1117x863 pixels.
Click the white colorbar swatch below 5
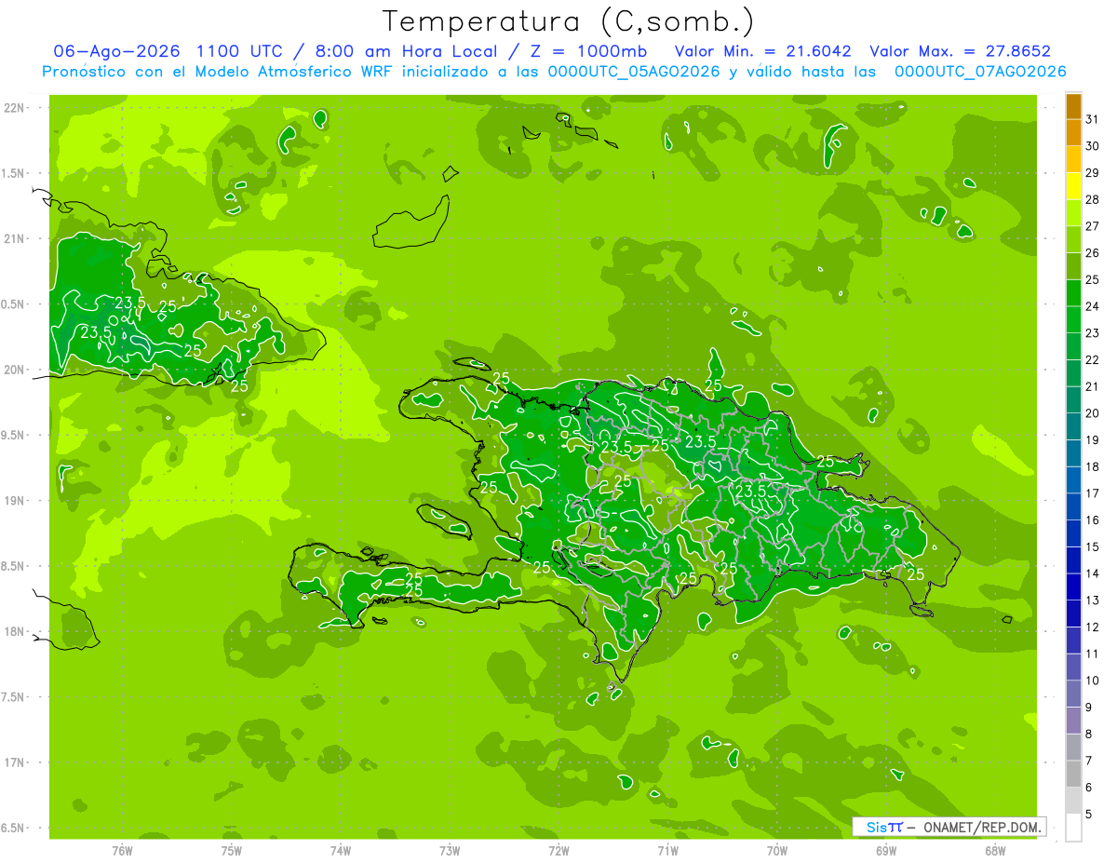(x=1073, y=828)
